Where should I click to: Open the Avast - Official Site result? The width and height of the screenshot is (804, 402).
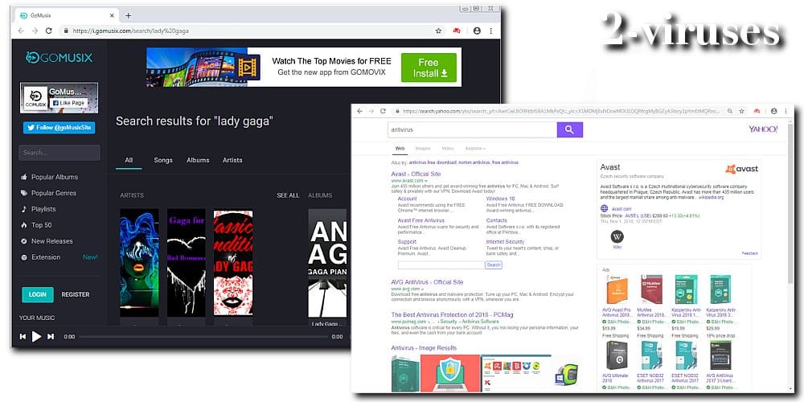416,174
